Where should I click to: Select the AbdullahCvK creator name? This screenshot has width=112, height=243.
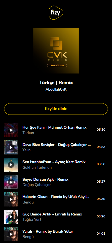point(56,90)
